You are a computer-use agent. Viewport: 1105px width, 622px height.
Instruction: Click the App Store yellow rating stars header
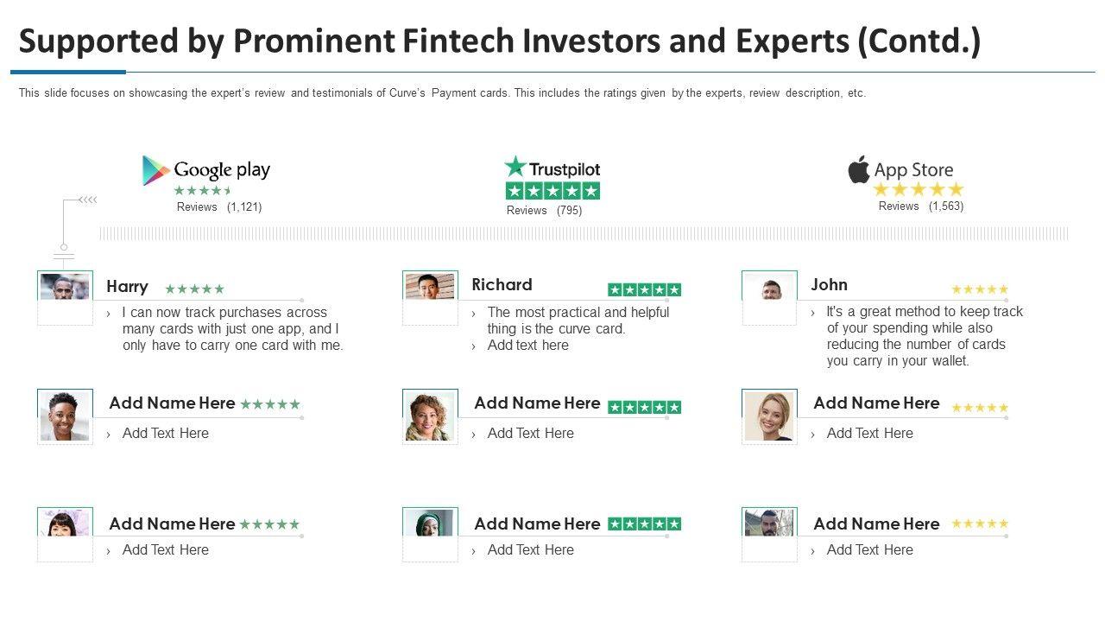(x=918, y=190)
